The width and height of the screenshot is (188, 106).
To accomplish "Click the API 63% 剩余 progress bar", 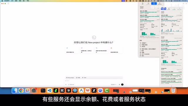I will (x=150, y=21).
